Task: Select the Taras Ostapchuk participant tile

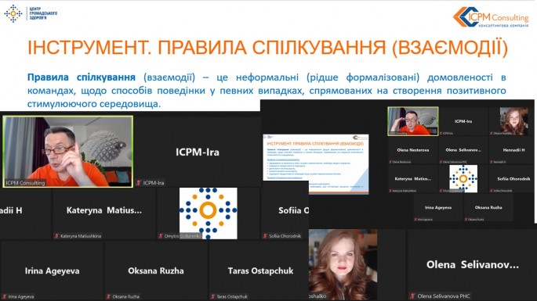Action: click(x=259, y=271)
